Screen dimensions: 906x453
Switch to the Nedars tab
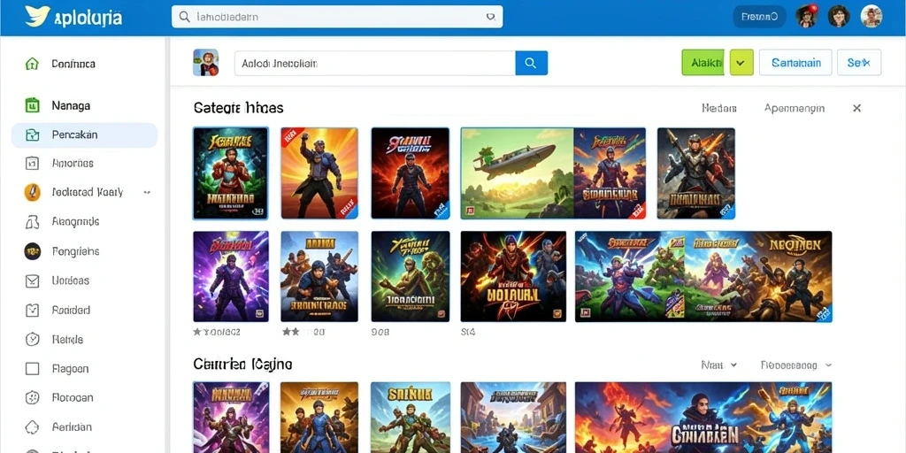[x=718, y=108]
